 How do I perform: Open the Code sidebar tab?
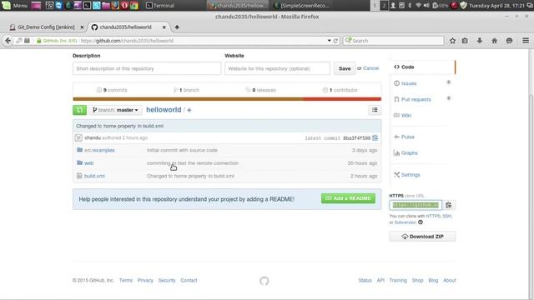[422, 67]
